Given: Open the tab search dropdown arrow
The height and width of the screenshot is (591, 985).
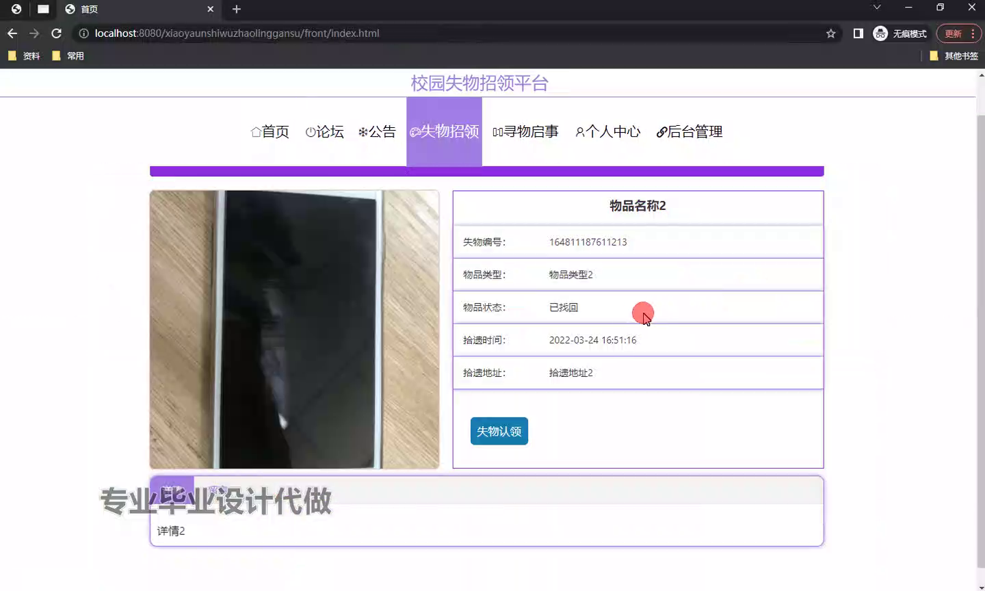Looking at the screenshot, I should (876, 8).
